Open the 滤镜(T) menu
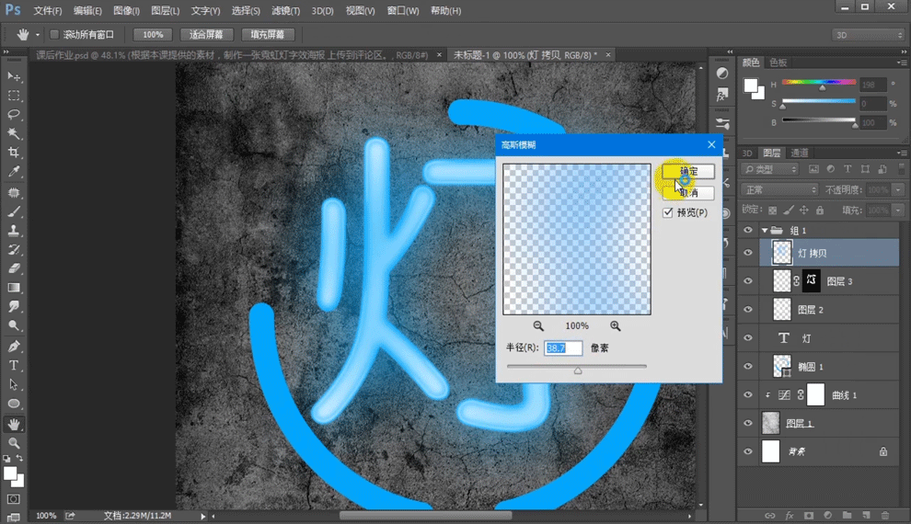The image size is (911, 524). 286,11
